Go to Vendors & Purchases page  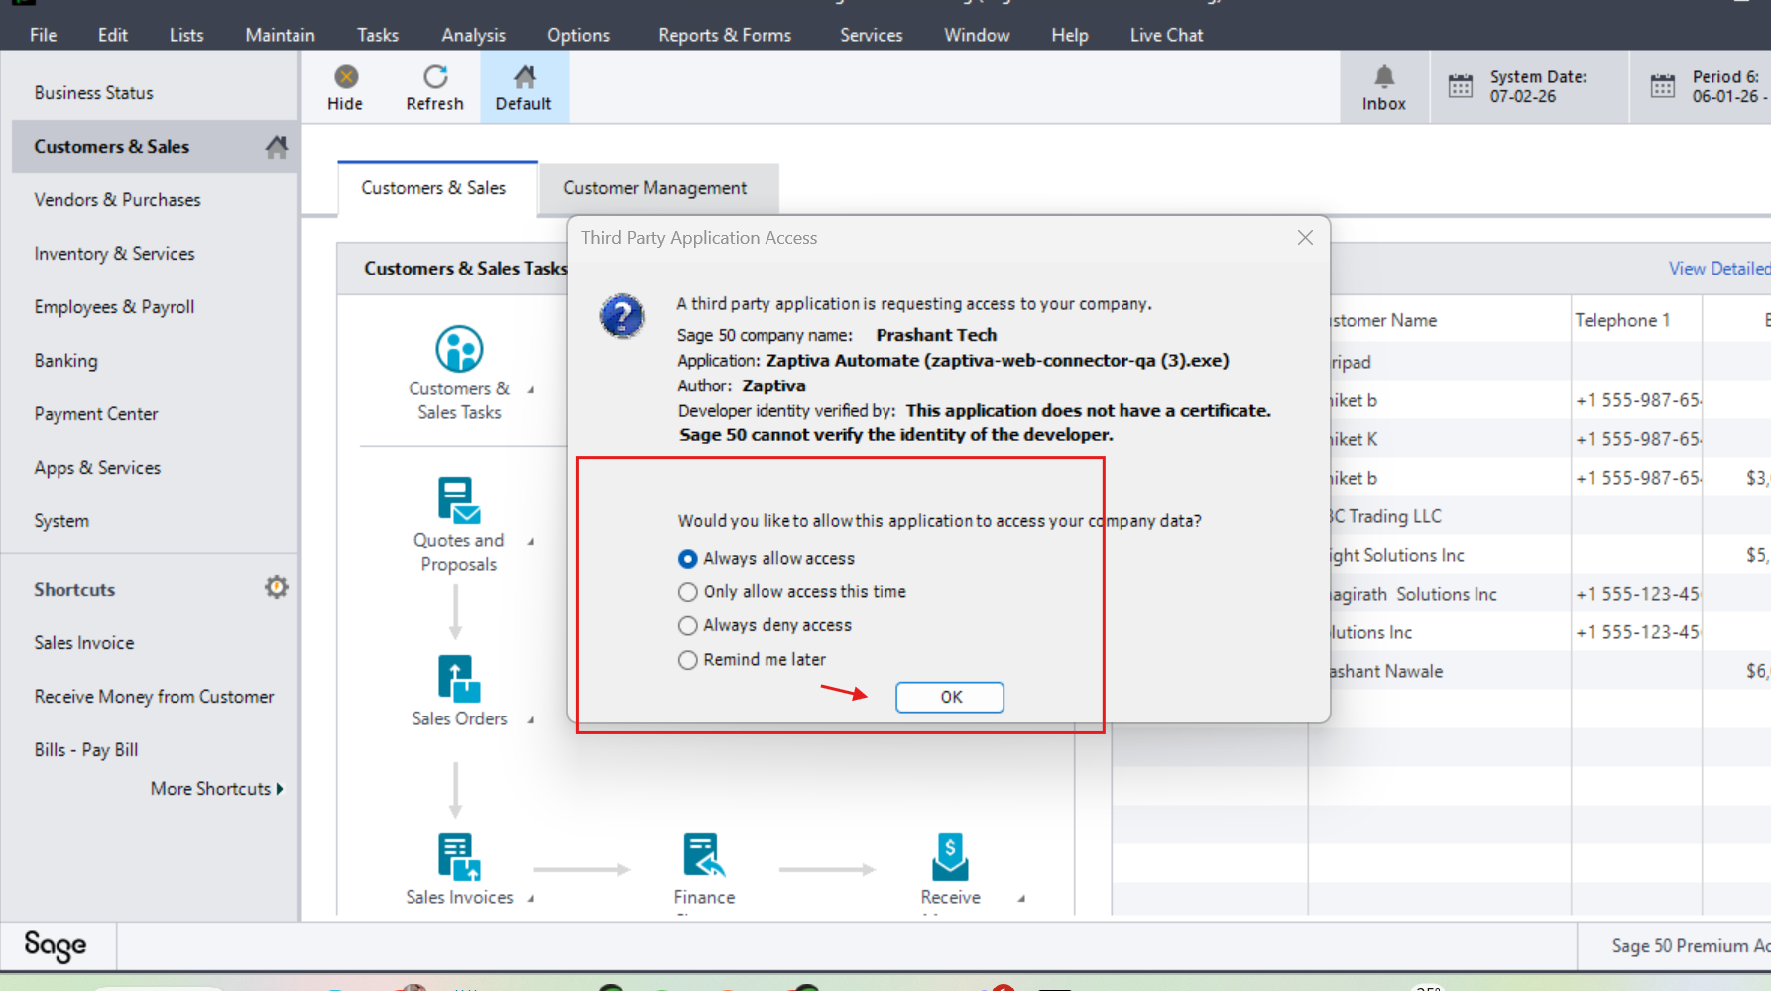point(118,200)
